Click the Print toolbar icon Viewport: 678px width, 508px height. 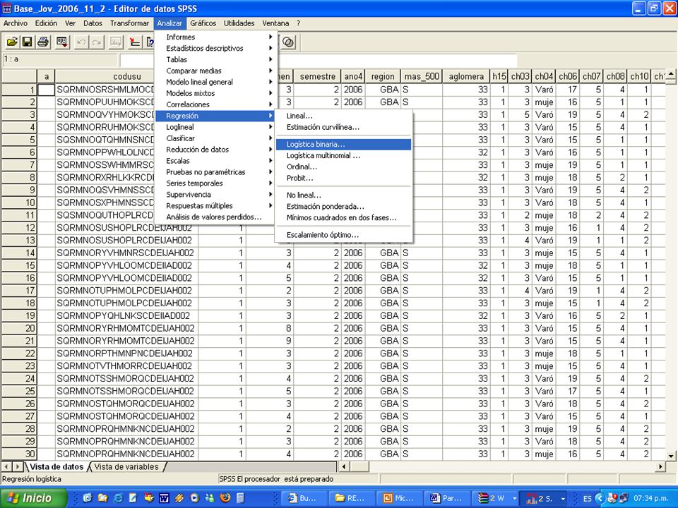pyautogui.click(x=43, y=42)
